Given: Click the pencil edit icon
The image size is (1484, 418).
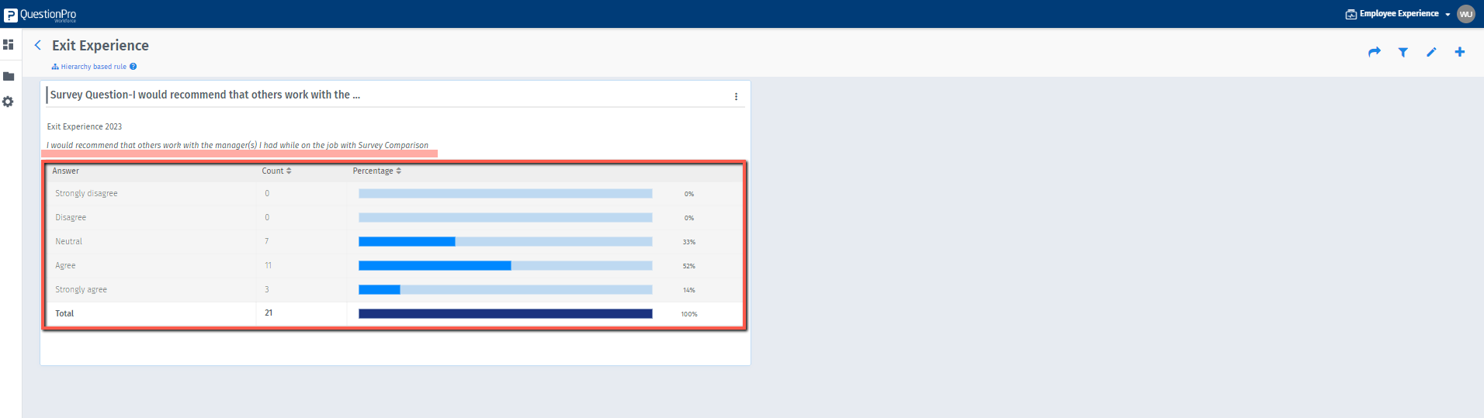Looking at the screenshot, I should point(1431,52).
